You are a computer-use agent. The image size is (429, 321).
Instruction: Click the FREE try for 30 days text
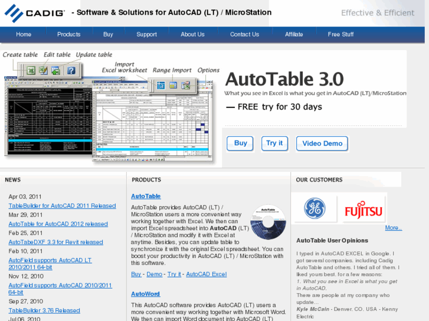pos(280,107)
